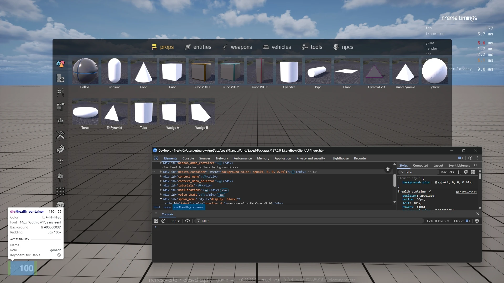Open accessibility tree view button
Viewport: 504px width, 283px height.
(388, 169)
